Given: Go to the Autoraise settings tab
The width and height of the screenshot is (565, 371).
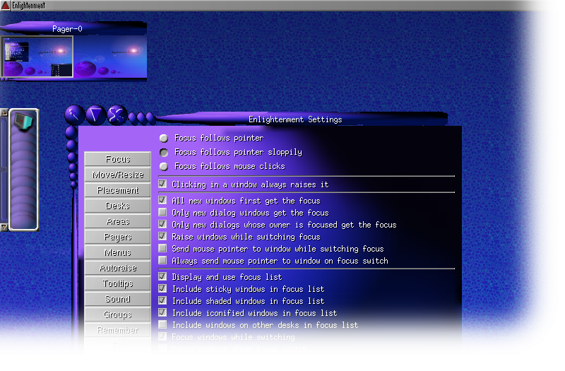Looking at the screenshot, I should 117,268.
